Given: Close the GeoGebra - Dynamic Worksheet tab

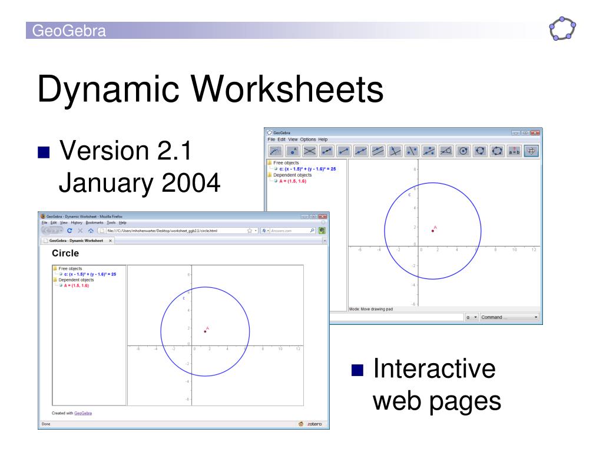Looking at the screenshot, I should pos(110,241).
